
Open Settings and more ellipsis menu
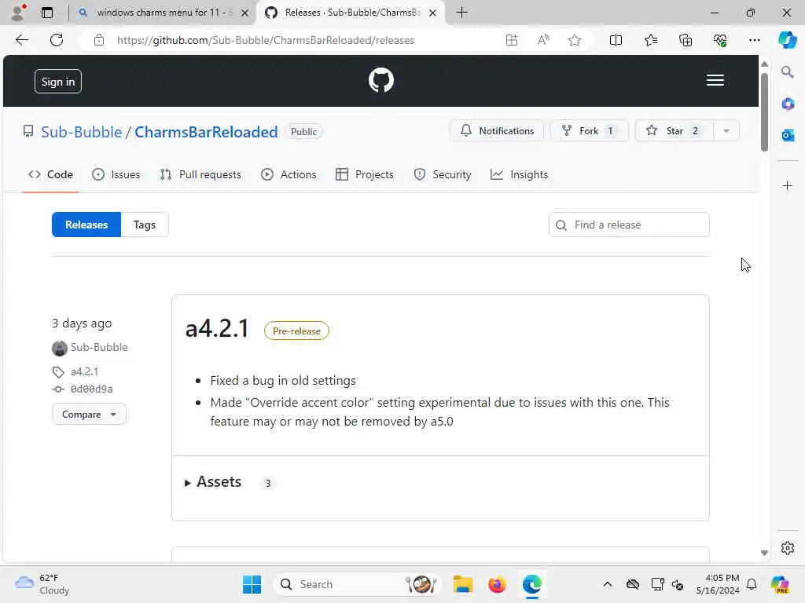pyautogui.click(x=754, y=40)
